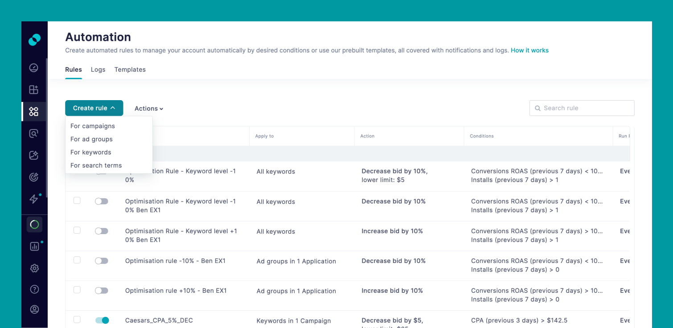This screenshot has height=328, width=673.
Task: Switch to the Templates tab
Action: (130, 69)
